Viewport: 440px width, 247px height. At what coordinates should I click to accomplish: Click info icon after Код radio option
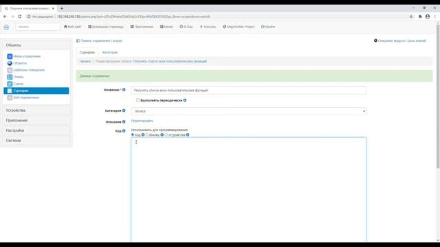(143, 135)
